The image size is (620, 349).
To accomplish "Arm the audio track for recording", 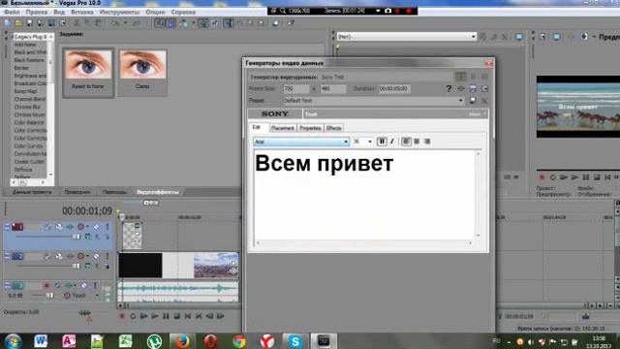I will [46, 285].
